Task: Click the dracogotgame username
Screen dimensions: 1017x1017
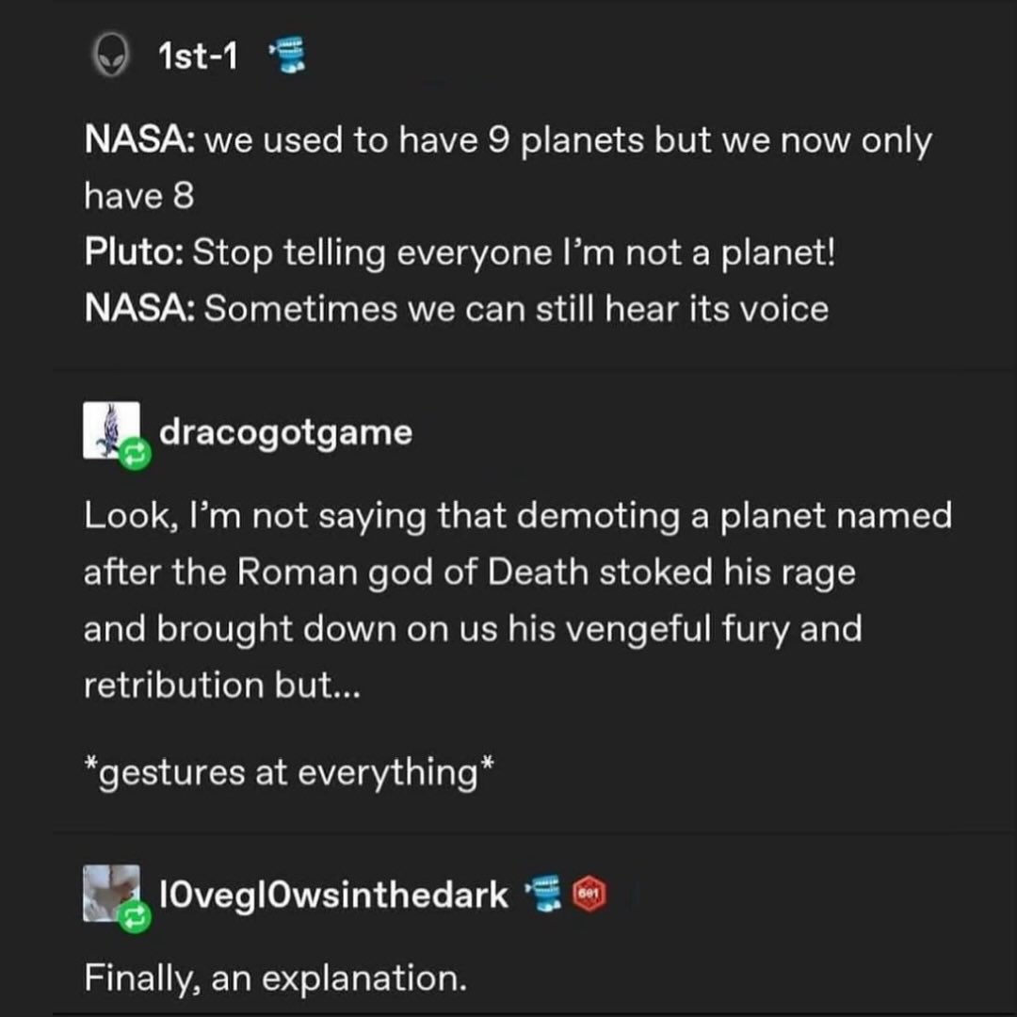Action: (287, 432)
